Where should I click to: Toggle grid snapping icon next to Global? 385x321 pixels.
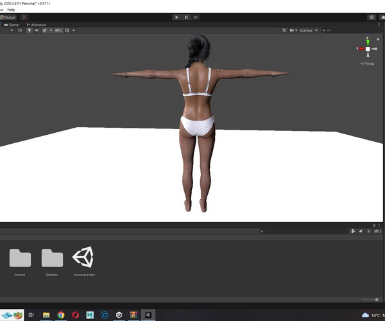[x=24, y=17]
